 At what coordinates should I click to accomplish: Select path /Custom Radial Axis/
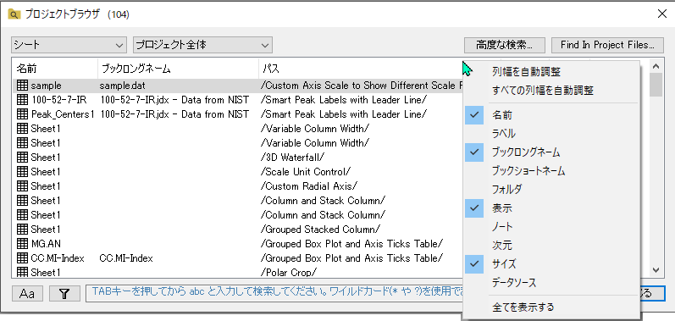(x=309, y=186)
